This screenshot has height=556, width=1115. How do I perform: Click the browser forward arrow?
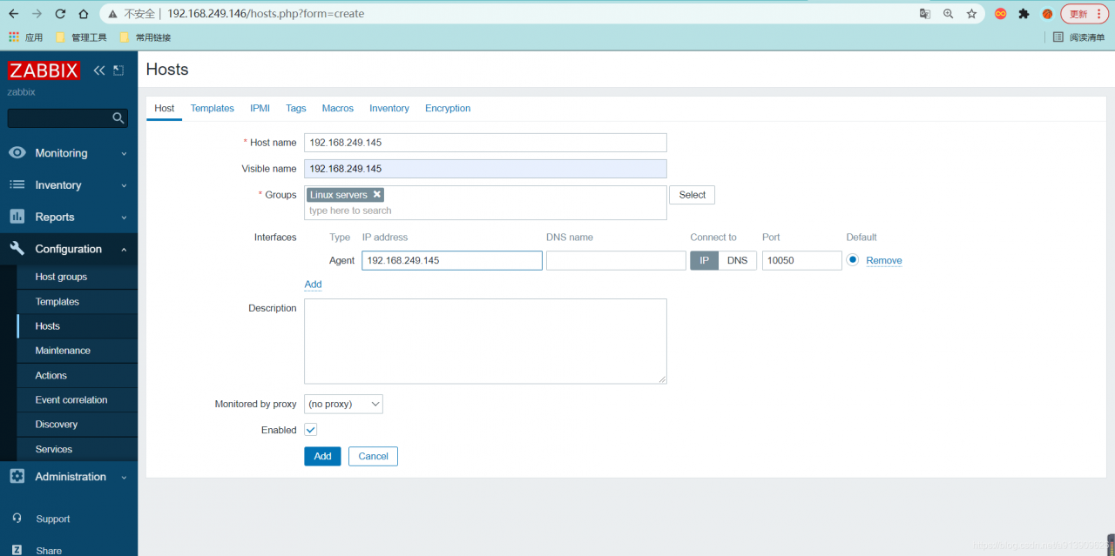click(37, 14)
